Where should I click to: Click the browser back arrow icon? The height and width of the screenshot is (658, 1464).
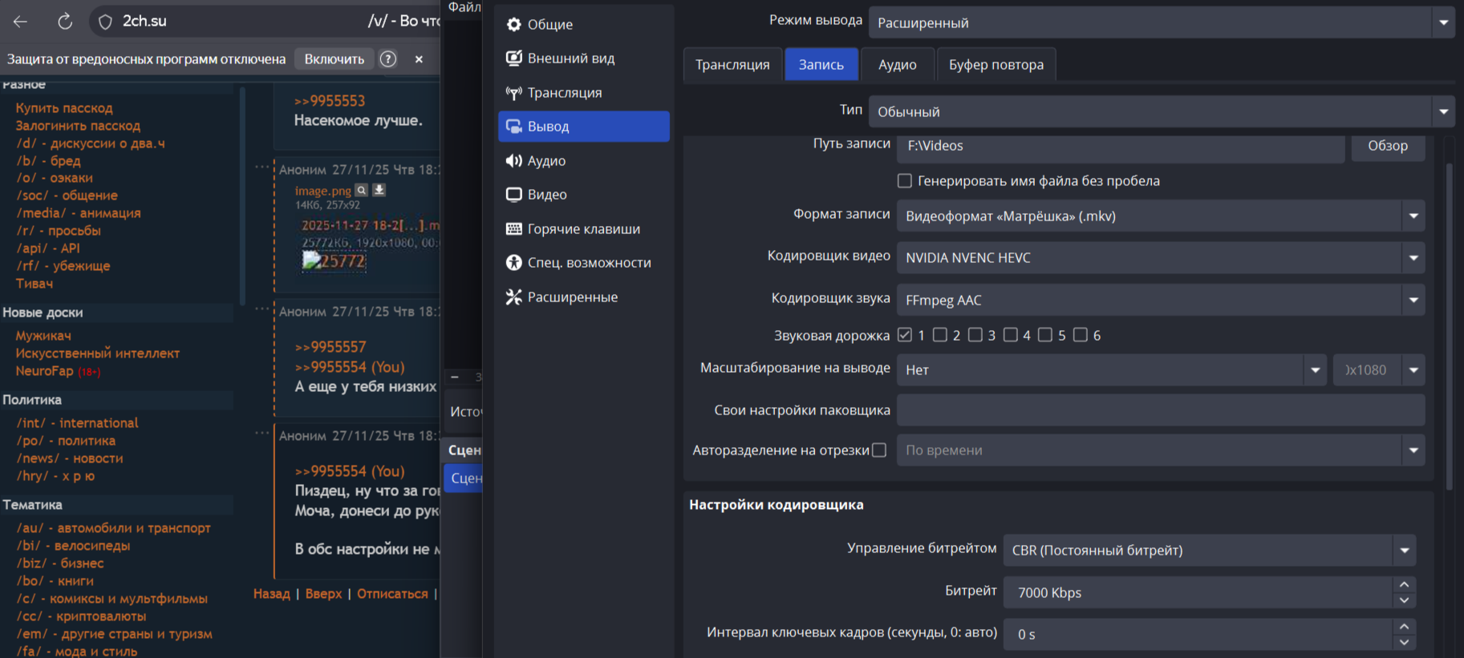pyautogui.click(x=21, y=22)
